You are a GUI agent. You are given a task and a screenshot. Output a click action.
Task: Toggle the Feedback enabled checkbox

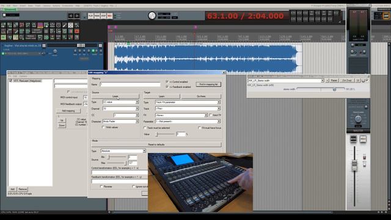pyautogui.click(x=167, y=87)
